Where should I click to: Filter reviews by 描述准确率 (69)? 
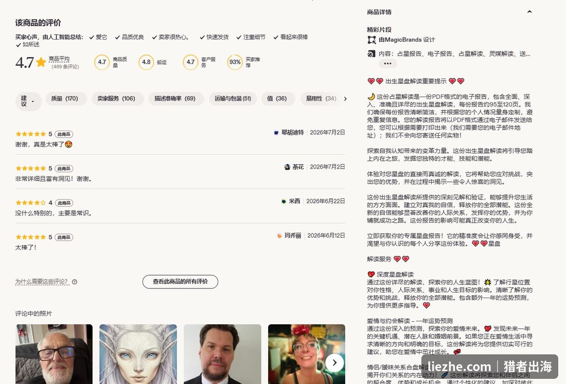point(176,98)
